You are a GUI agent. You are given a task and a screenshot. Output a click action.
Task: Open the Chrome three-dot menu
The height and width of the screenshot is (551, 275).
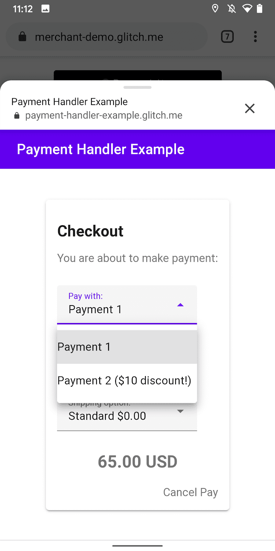tap(255, 37)
